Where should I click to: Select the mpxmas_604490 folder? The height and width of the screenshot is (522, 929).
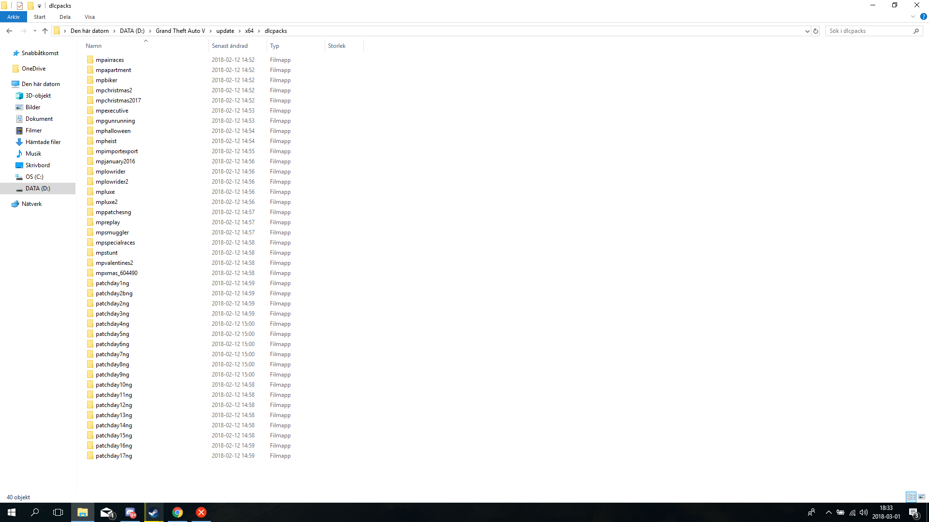click(117, 273)
